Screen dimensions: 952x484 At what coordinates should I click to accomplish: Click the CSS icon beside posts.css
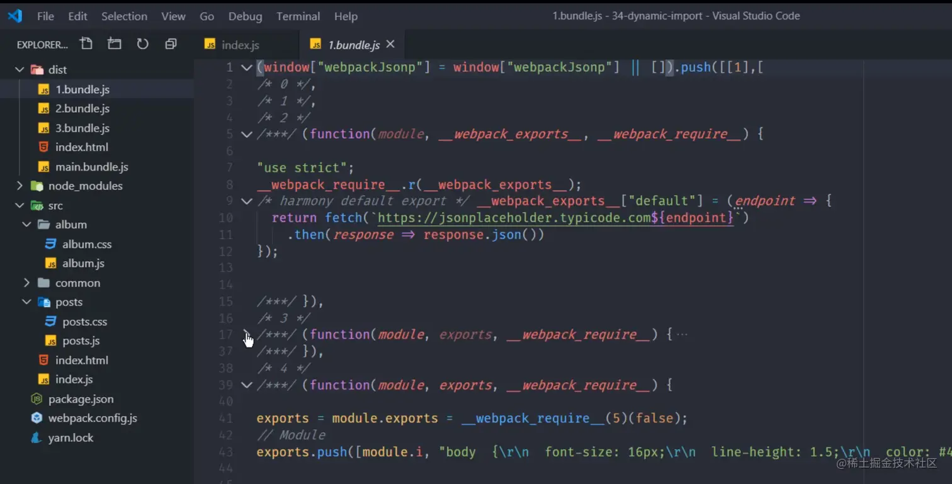click(x=50, y=322)
